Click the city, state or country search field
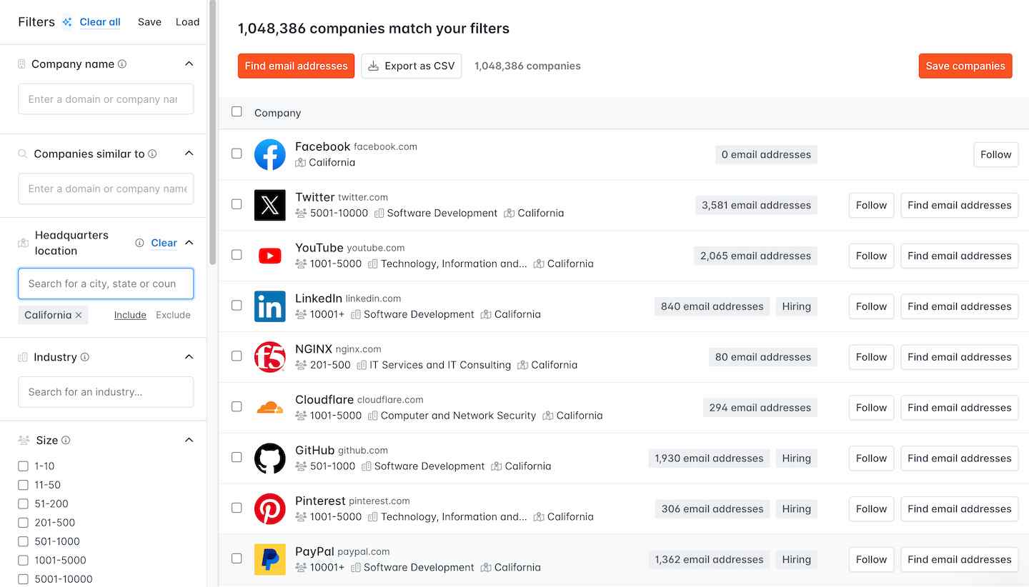 click(x=106, y=284)
